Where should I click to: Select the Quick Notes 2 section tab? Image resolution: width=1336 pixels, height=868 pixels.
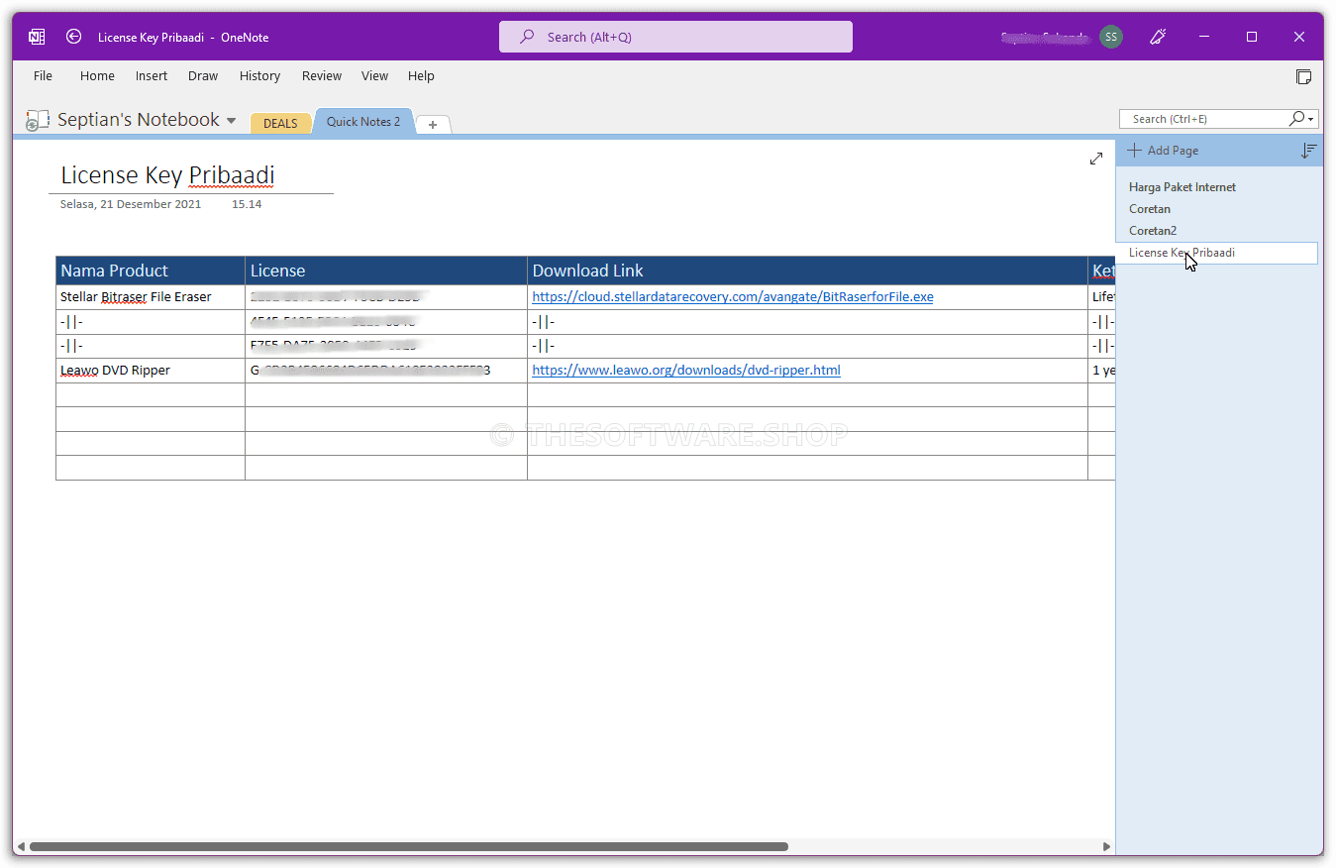363,121
